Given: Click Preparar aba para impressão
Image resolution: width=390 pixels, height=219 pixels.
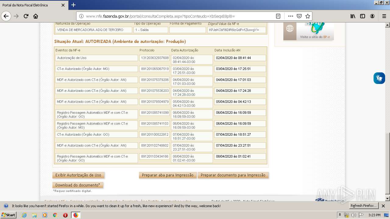Looking at the screenshot, I should [168, 175].
